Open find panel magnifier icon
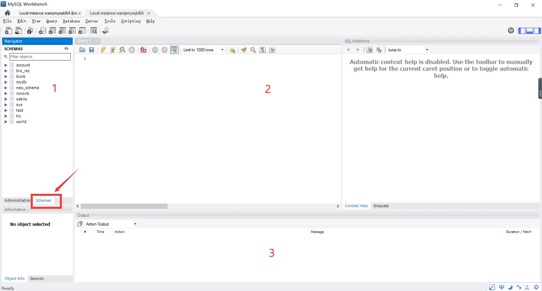This screenshot has height=291, width=542. pyautogui.click(x=253, y=50)
